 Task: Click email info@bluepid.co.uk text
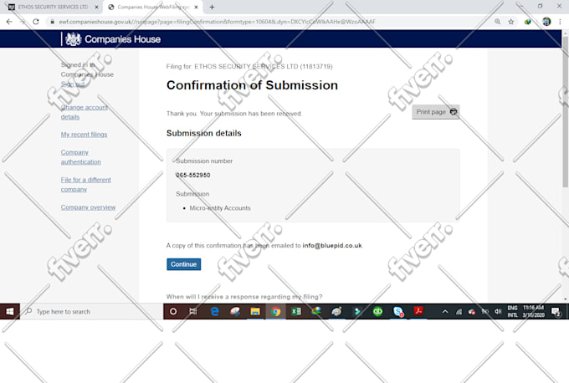point(332,246)
